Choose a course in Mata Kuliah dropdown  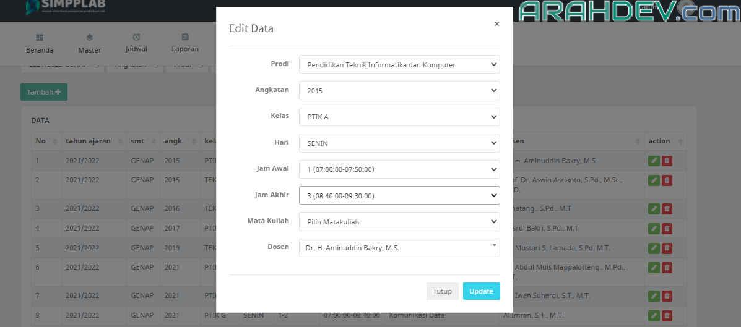click(x=399, y=221)
